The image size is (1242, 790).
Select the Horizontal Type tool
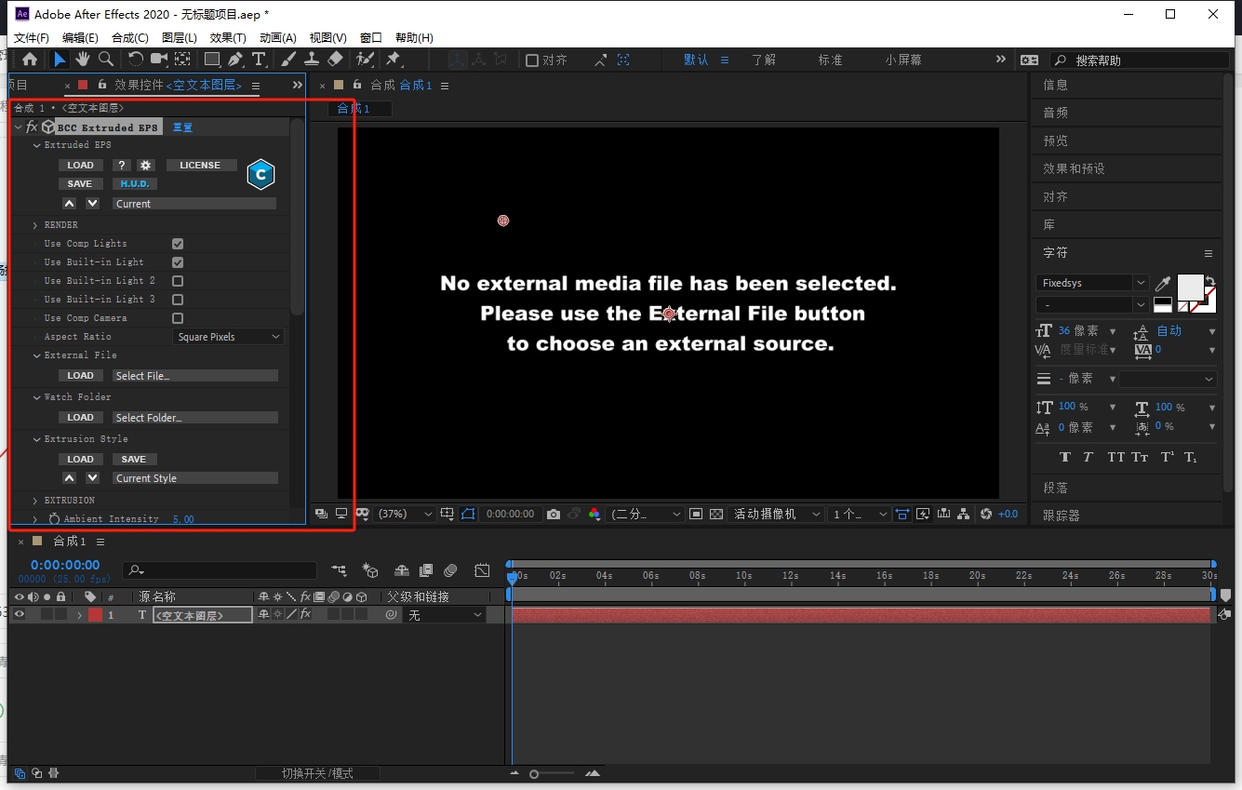pyautogui.click(x=259, y=59)
